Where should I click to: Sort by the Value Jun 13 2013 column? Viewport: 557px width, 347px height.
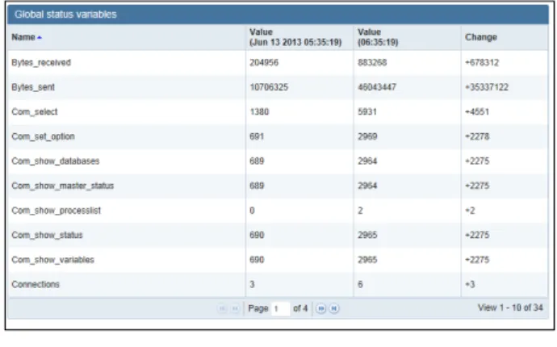(x=295, y=37)
